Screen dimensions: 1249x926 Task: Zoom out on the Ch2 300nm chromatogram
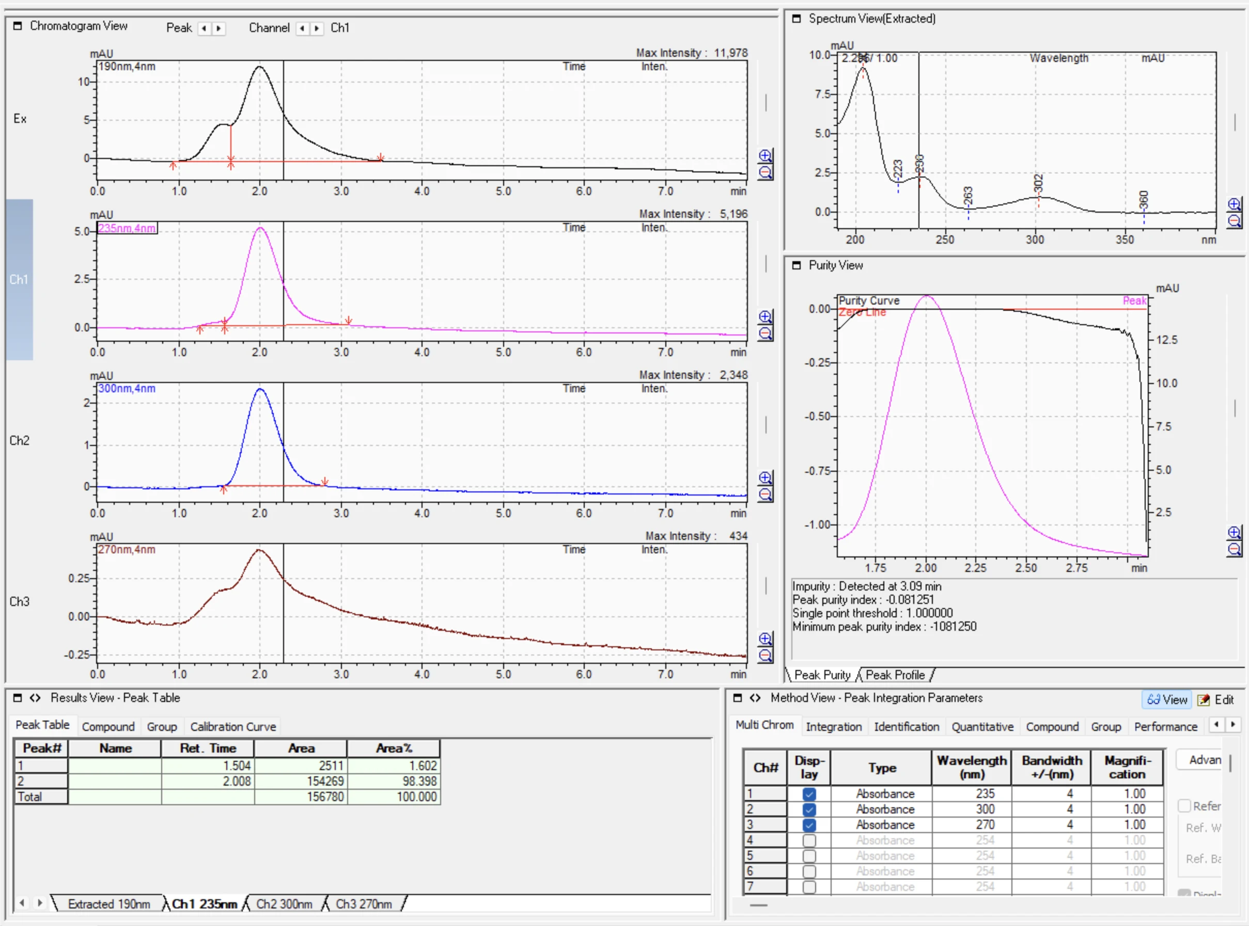click(765, 494)
